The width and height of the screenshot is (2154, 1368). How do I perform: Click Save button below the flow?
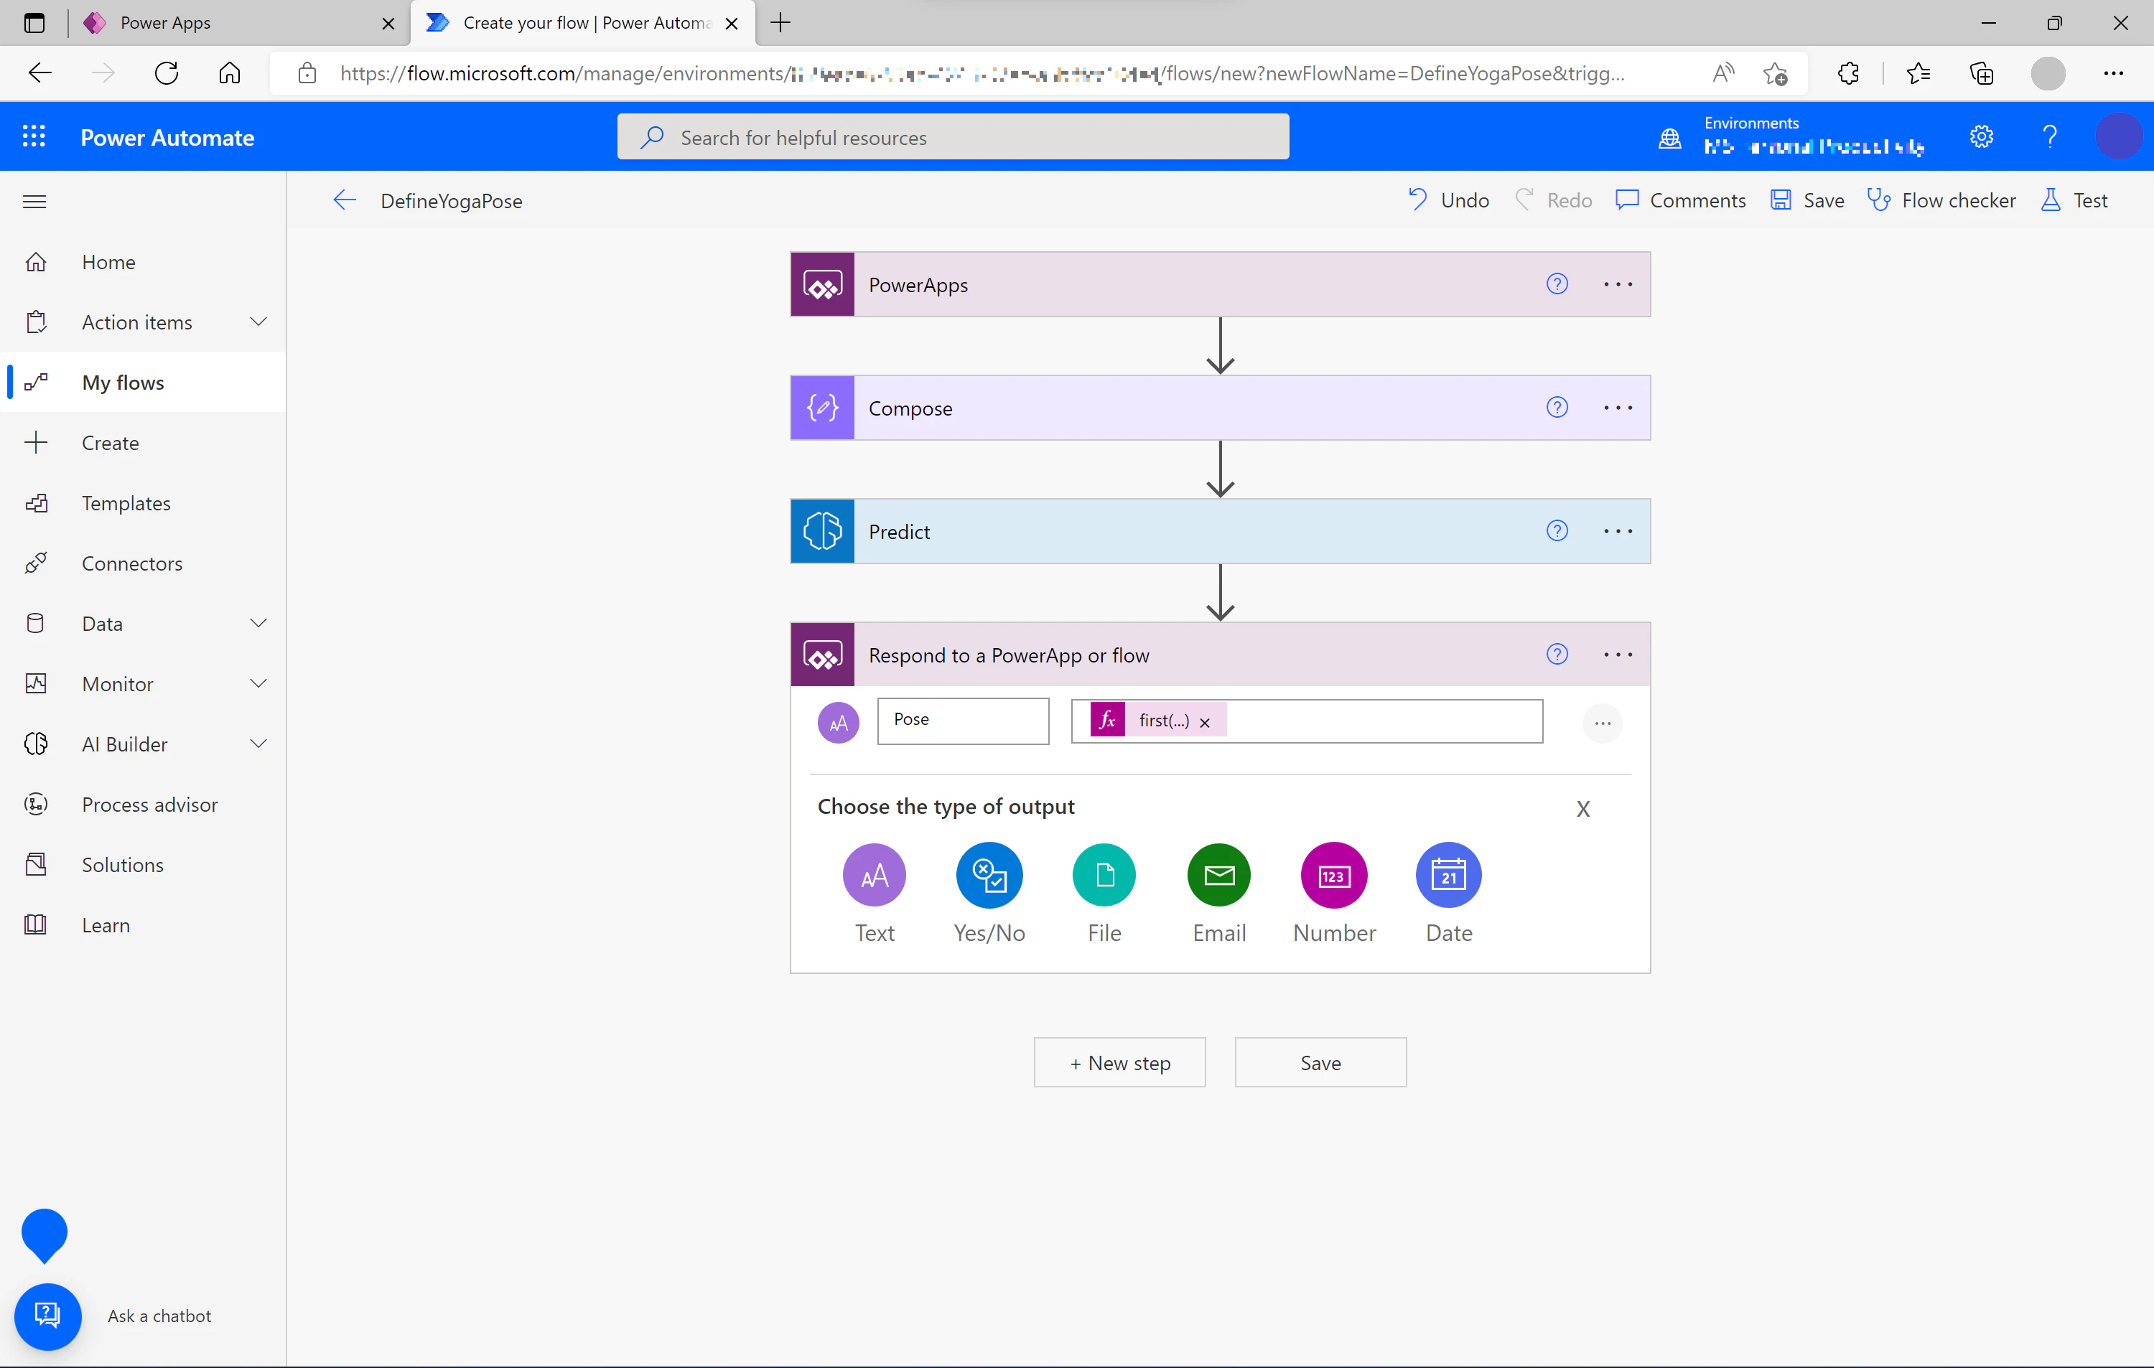pyautogui.click(x=1320, y=1062)
